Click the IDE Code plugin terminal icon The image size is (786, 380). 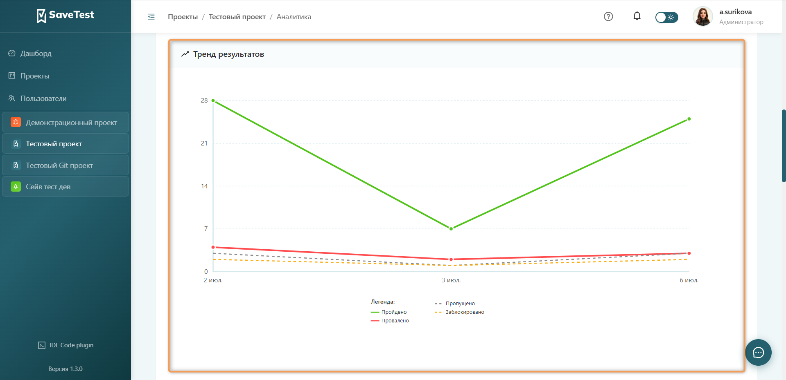(42, 345)
